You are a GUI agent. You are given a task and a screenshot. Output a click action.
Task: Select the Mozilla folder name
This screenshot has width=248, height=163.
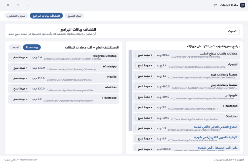[x=112, y=77]
